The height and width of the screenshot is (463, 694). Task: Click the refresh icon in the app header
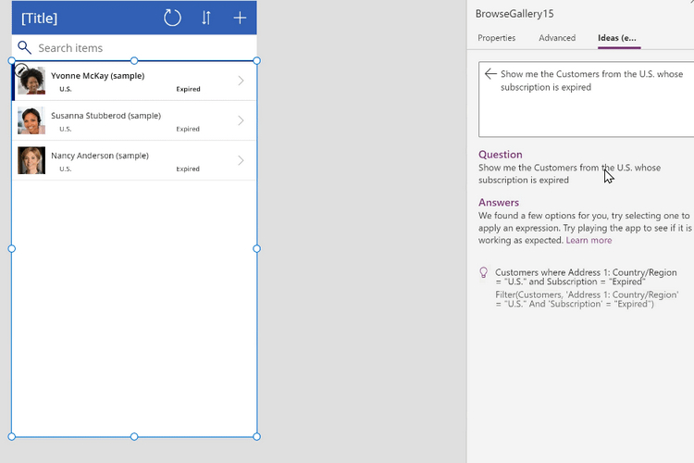click(172, 19)
